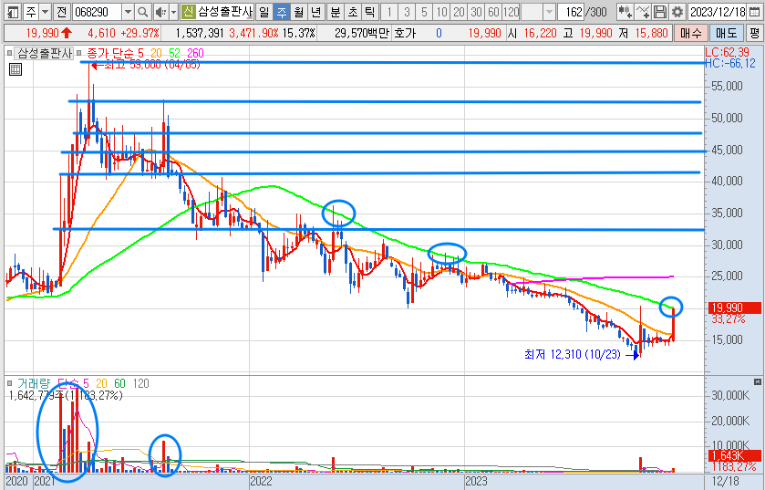The image size is (765, 490).
Task: Click the 2022 time axis label
Action: pyautogui.click(x=261, y=481)
